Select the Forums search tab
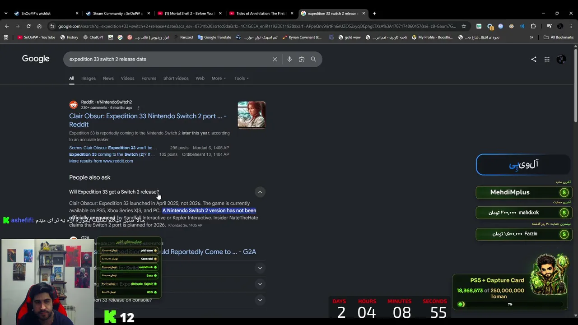This screenshot has width=578, height=325. tap(149, 78)
